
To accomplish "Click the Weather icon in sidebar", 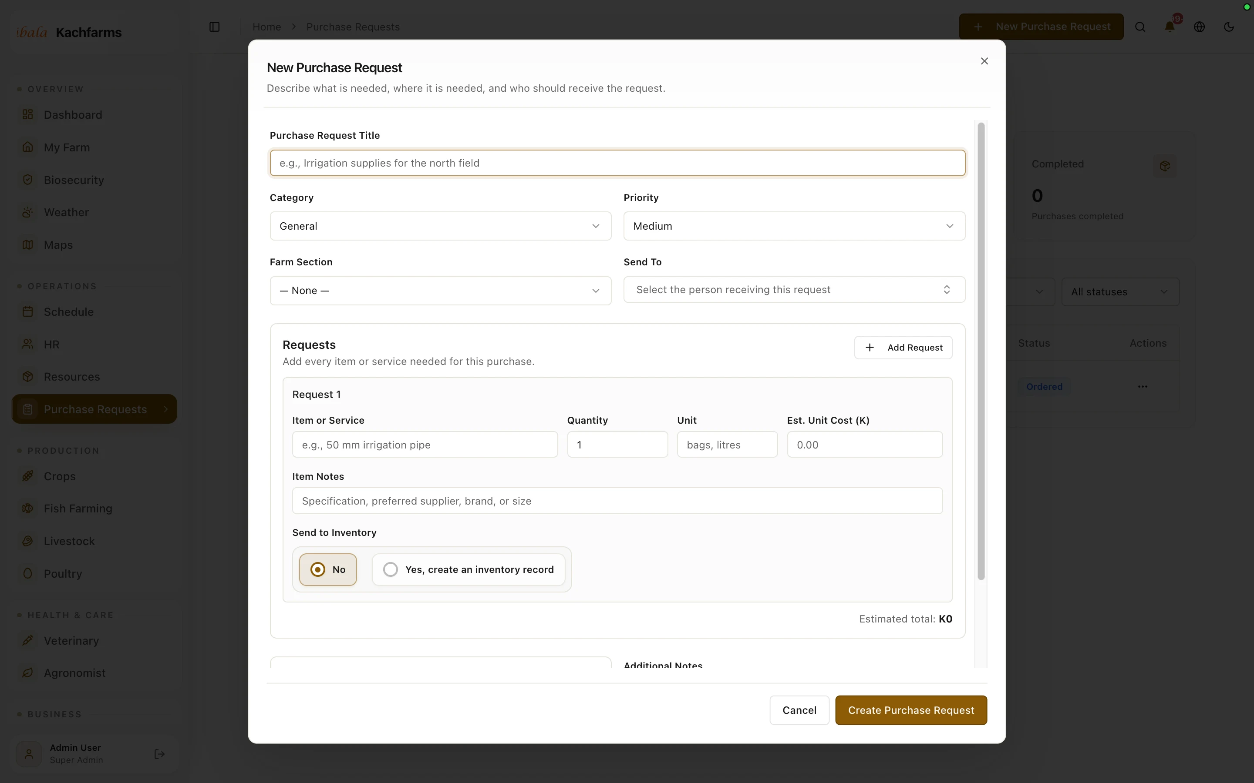I will click(28, 212).
